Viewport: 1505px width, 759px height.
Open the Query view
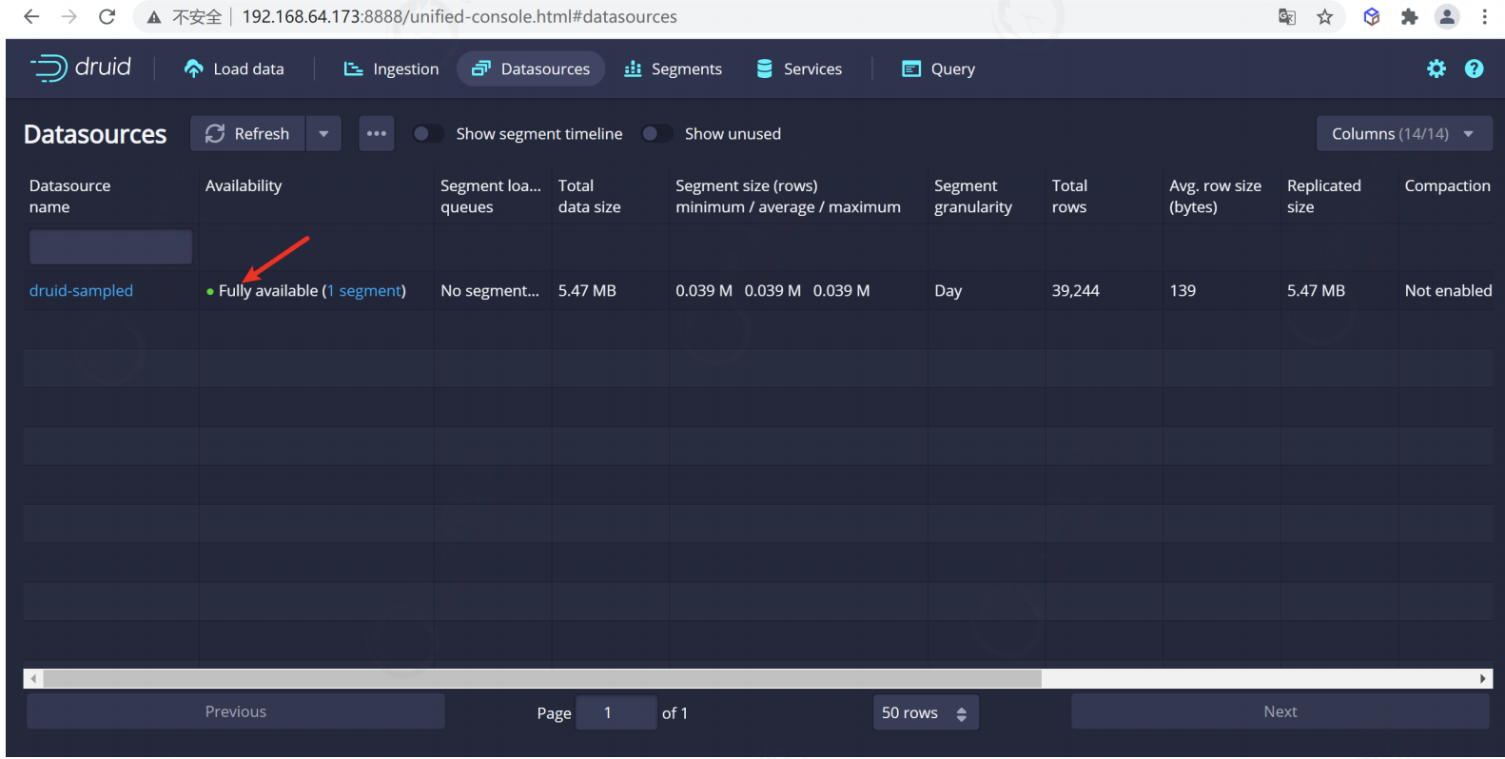[x=938, y=68]
